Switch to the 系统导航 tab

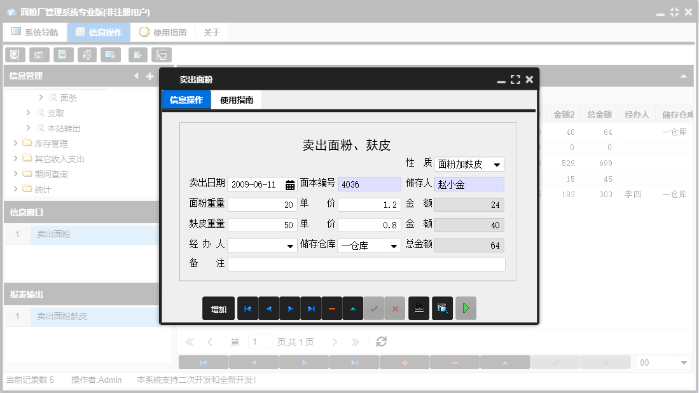coord(35,31)
